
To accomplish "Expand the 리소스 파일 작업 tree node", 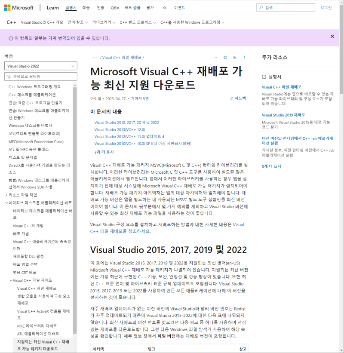I will coord(6,195).
